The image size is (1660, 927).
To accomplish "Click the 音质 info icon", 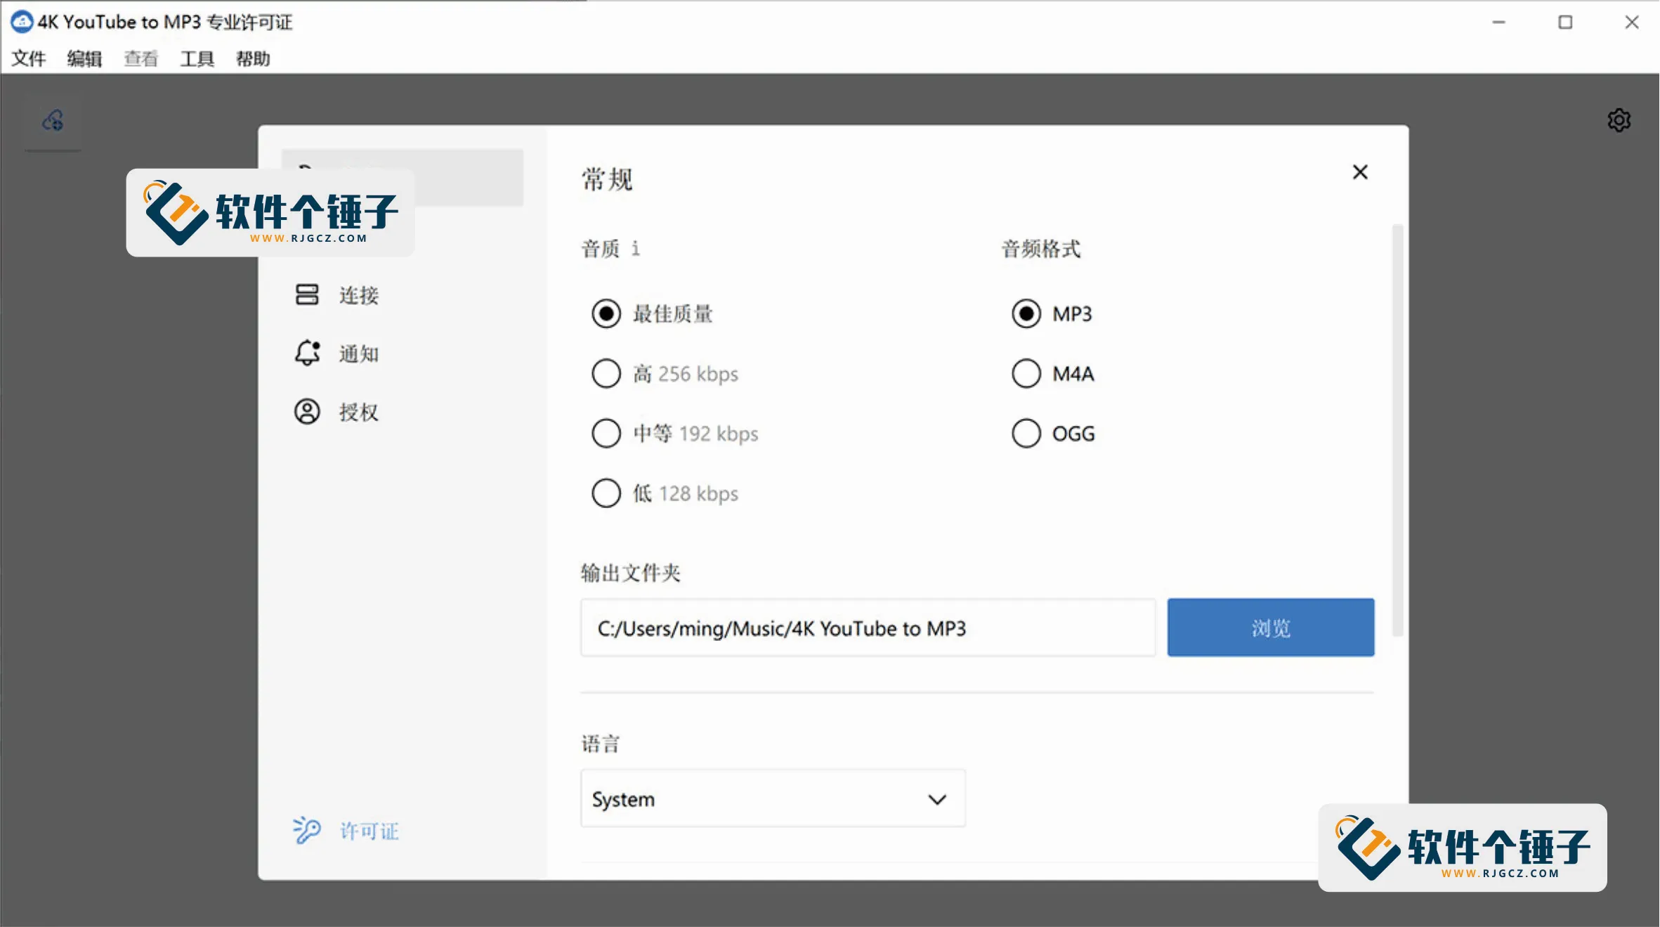I will (635, 248).
